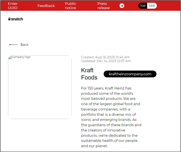Visit the kraftheinzcompany.com link button
The image size is (181, 152).
[130, 74]
